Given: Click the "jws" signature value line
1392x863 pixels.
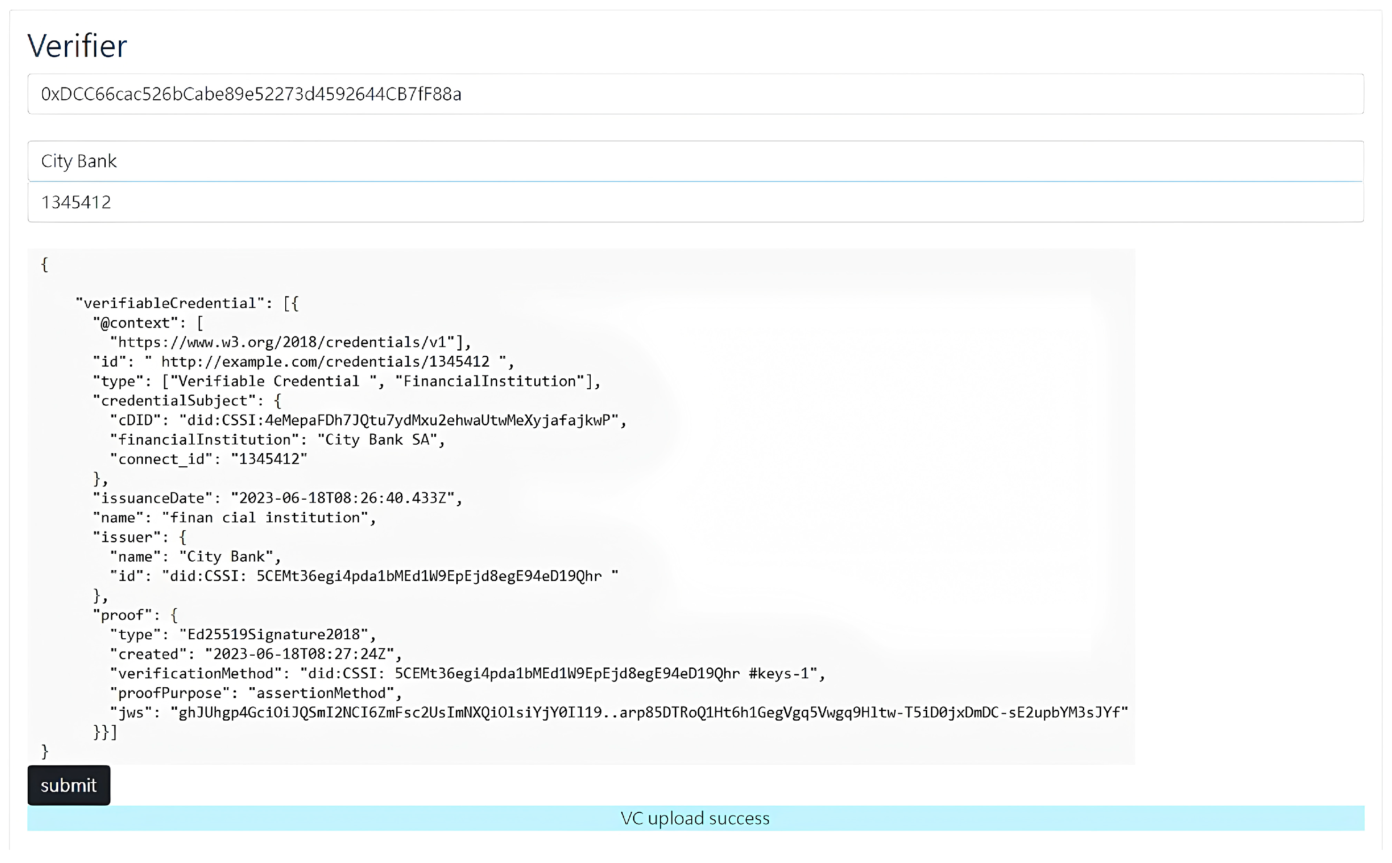Looking at the screenshot, I should [619, 712].
